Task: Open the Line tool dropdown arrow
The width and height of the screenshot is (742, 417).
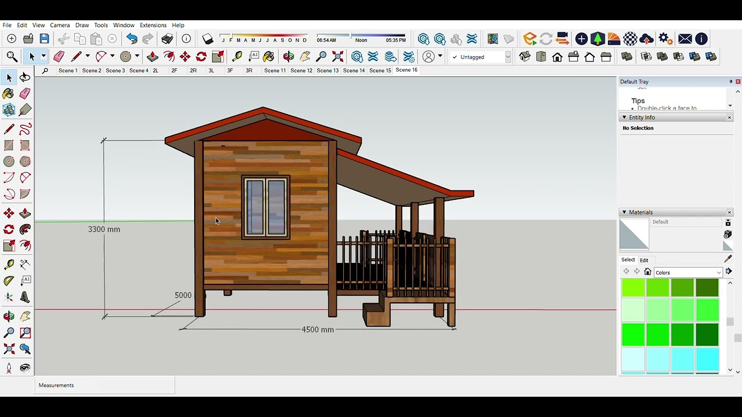Action: click(88, 56)
